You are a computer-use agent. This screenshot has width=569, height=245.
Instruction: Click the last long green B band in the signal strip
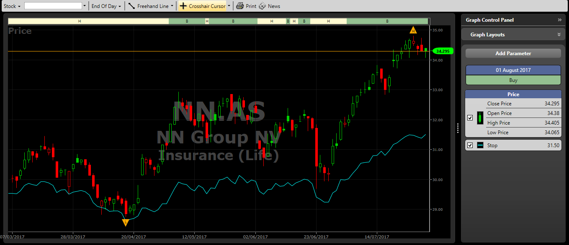[387, 21]
